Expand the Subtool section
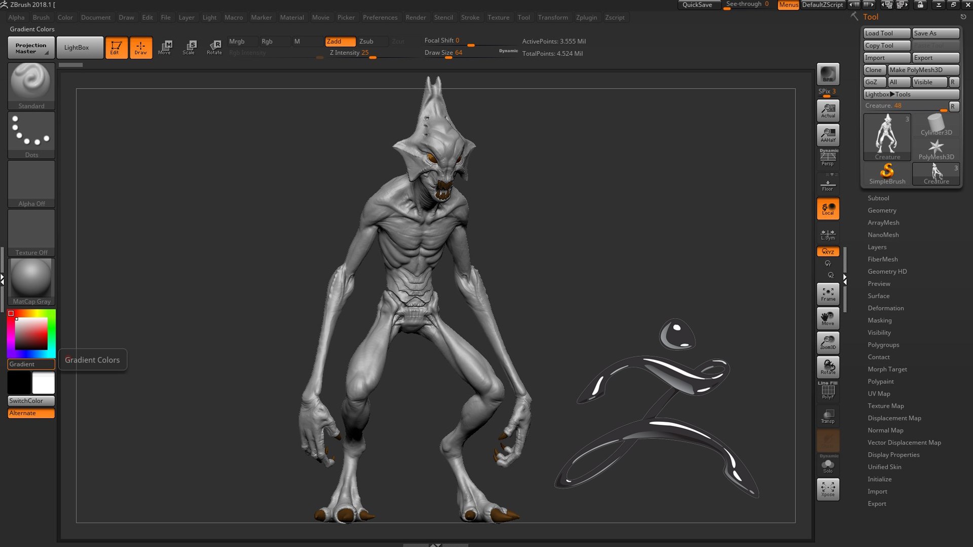The height and width of the screenshot is (547, 973). click(878, 198)
